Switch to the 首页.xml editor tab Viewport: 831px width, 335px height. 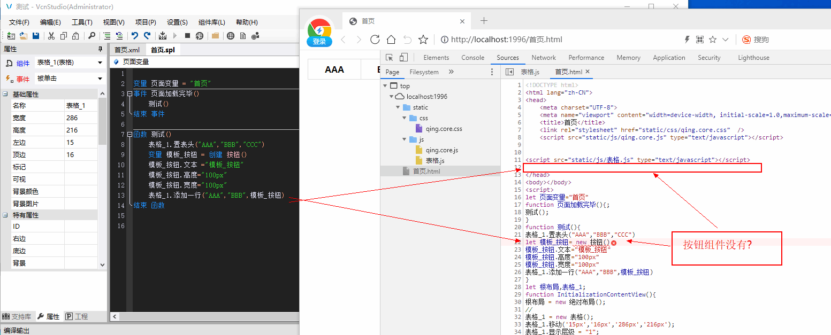click(127, 50)
